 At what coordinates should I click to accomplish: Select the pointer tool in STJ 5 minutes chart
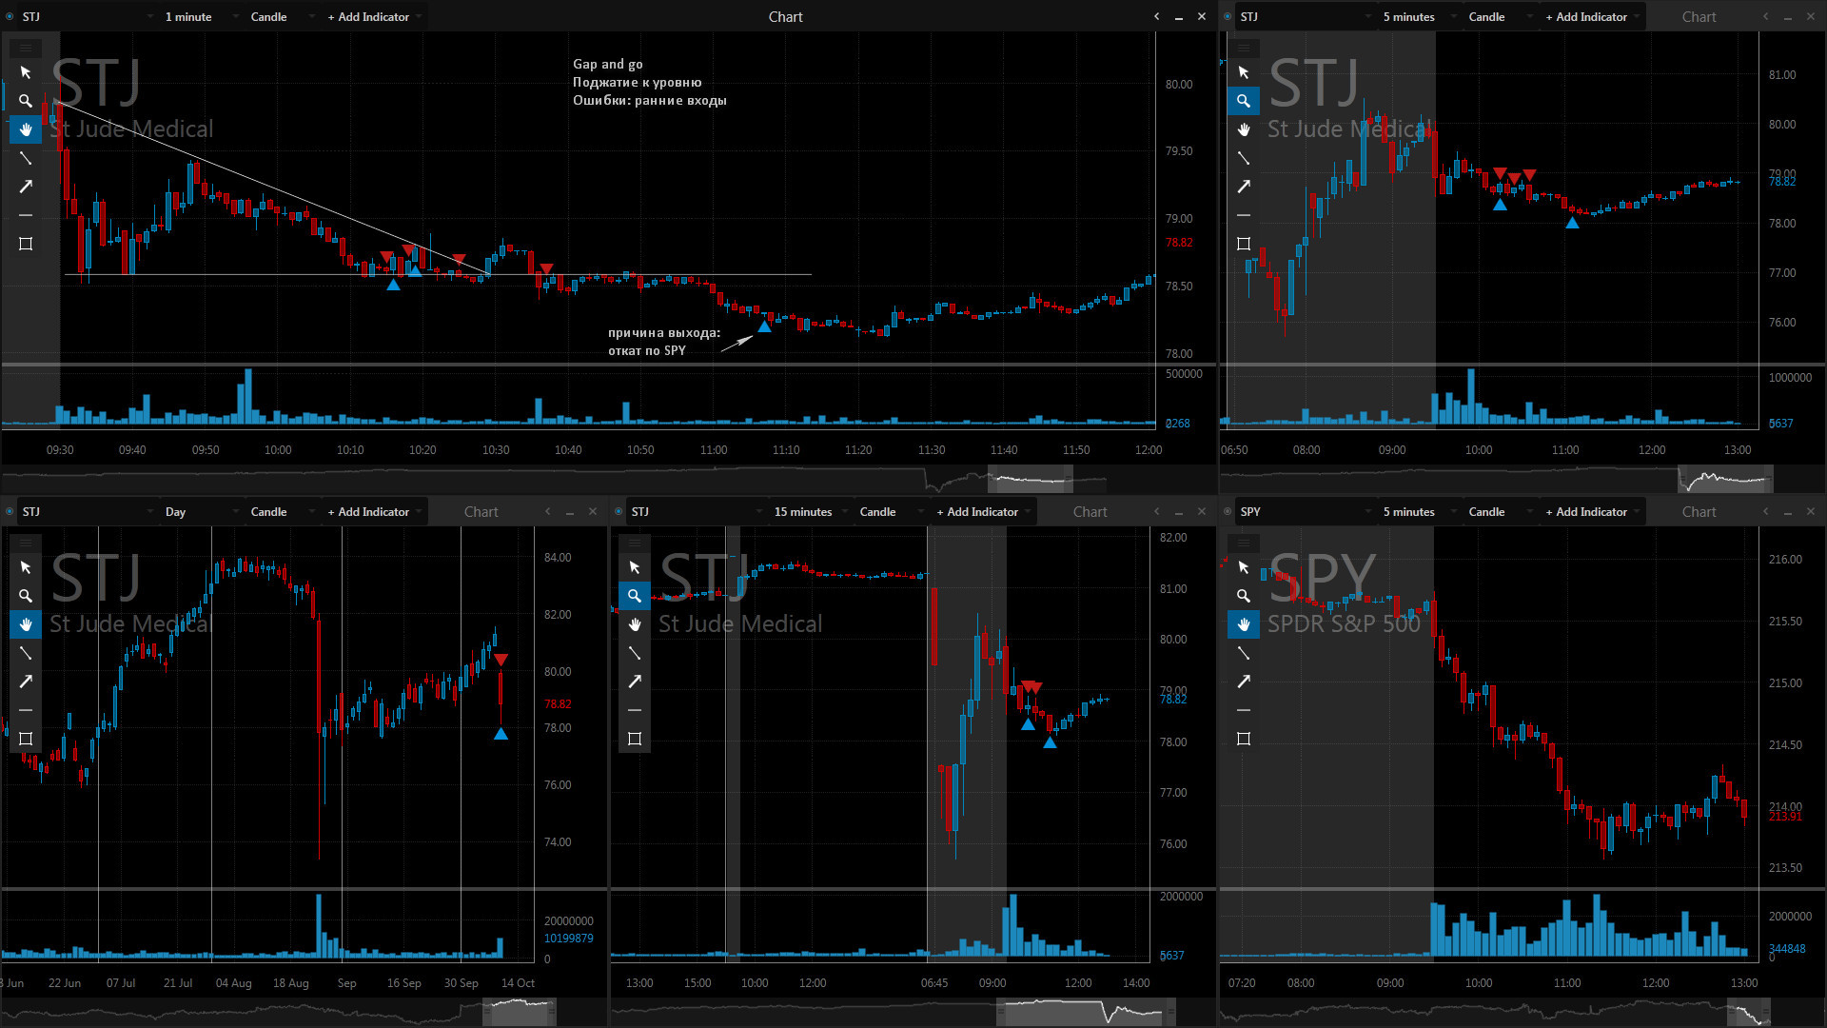(1244, 72)
